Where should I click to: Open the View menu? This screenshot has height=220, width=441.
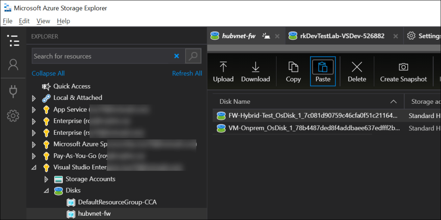coord(43,21)
